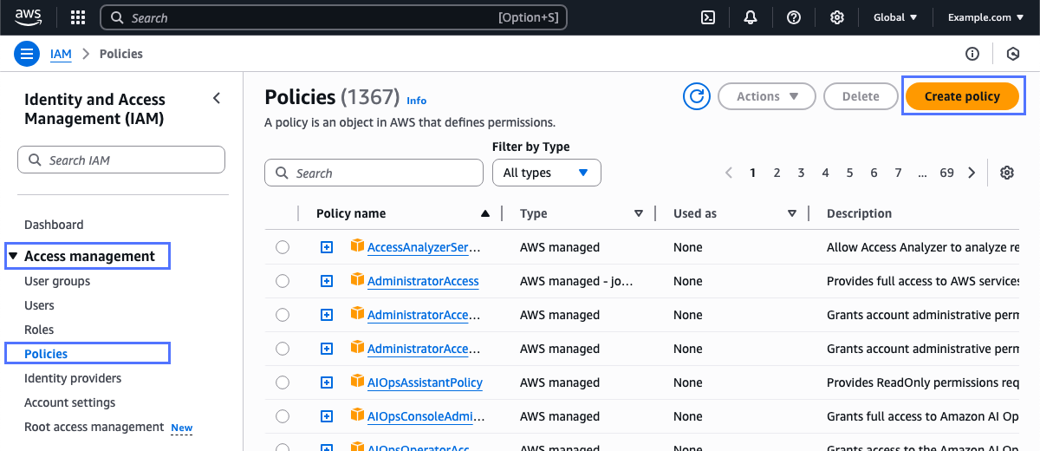This screenshot has width=1040, height=451.
Task: Select radio button for AdministratorAccess policy
Action: tap(283, 281)
